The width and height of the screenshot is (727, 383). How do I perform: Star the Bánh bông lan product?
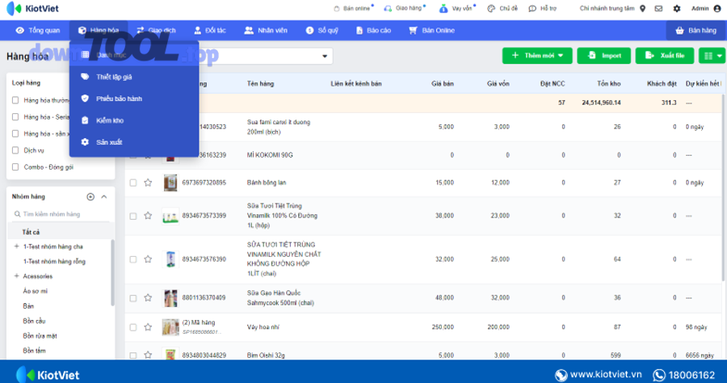[148, 183]
